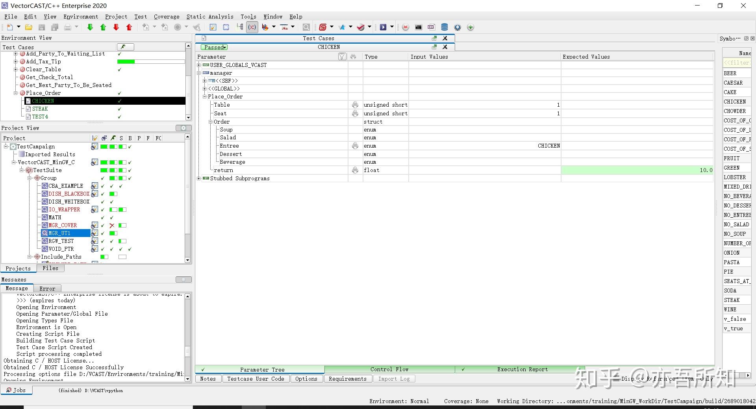Click the open folder toolbar icon
The image size is (756, 409).
click(29, 27)
